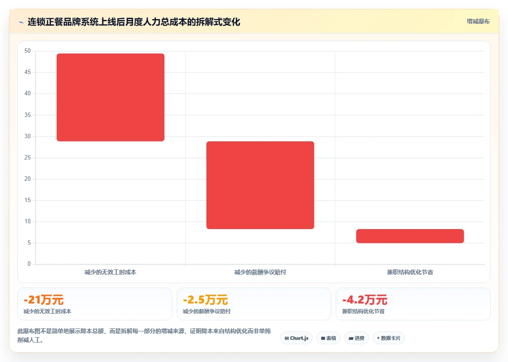Screen dimensions: 508x362
Task: Click the x-axis label 减少的无效工时成本
Action: click(x=110, y=272)
